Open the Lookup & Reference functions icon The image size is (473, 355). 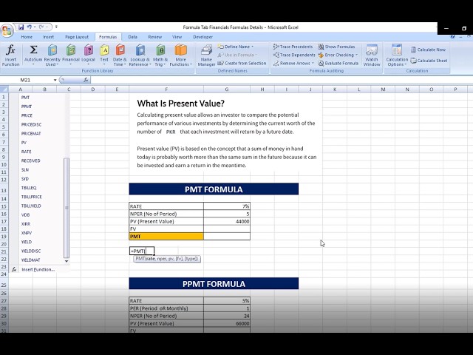point(140,50)
